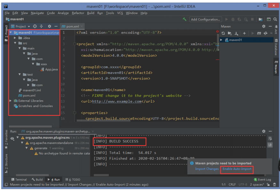
Task: Click the Add Maven Projects plus icon
Action: [x=244, y=33]
